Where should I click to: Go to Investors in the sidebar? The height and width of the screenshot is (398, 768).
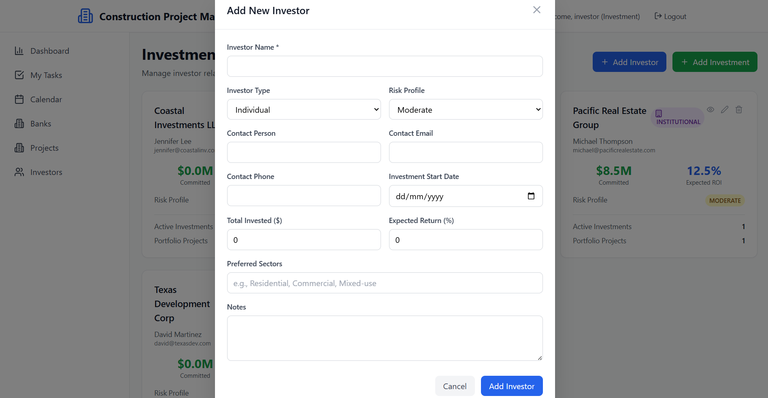click(46, 172)
